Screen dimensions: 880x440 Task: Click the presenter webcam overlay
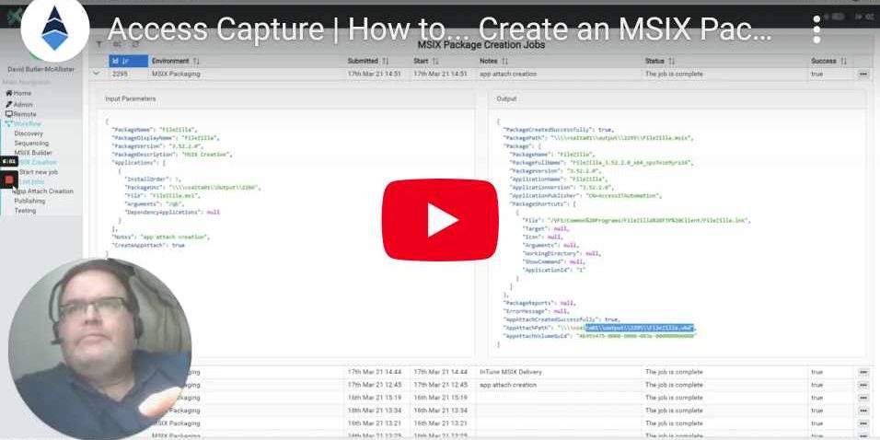pyautogui.click(x=99, y=349)
